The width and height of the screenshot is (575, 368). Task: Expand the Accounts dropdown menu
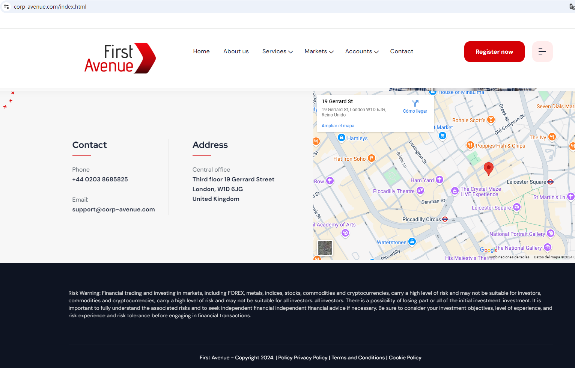coord(361,51)
